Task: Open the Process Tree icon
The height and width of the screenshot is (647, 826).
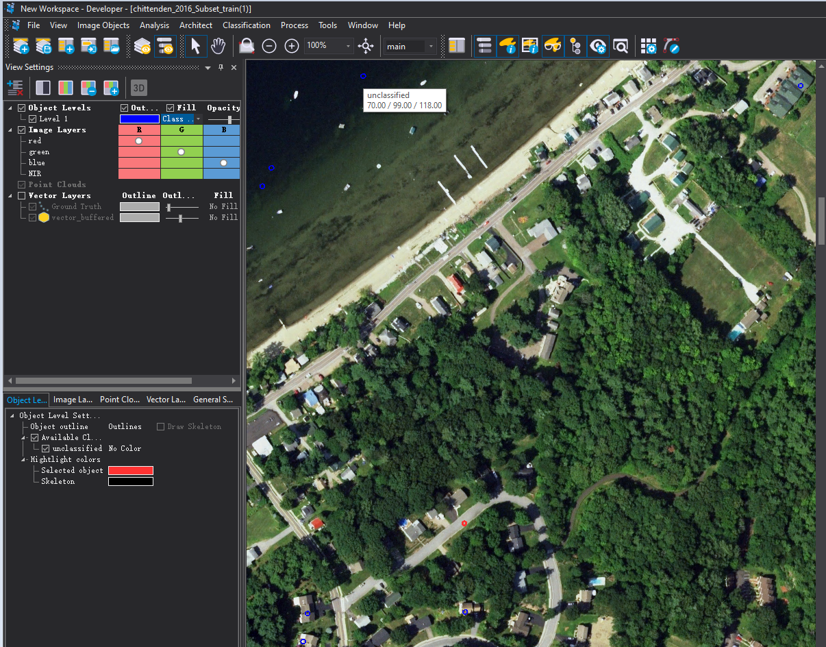Action: [484, 46]
